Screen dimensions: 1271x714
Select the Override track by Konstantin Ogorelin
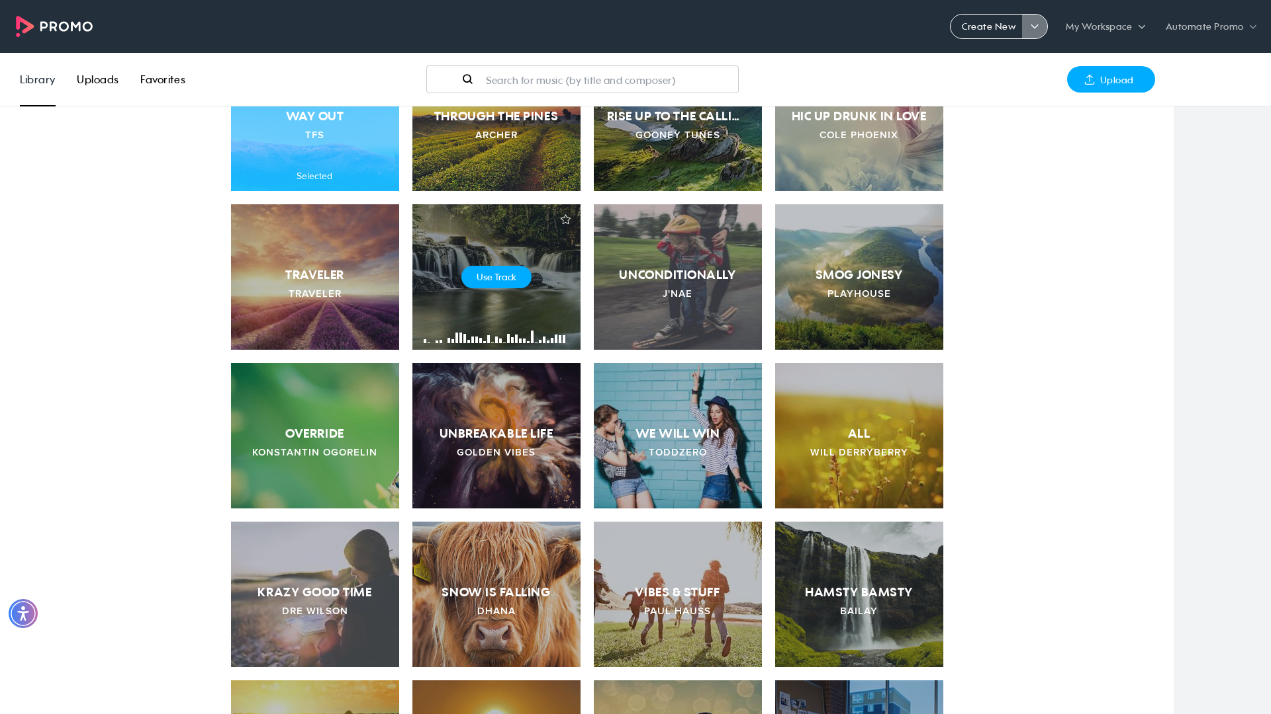(315, 436)
